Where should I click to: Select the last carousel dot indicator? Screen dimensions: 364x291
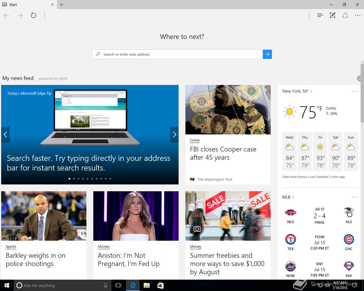[x=110, y=179]
